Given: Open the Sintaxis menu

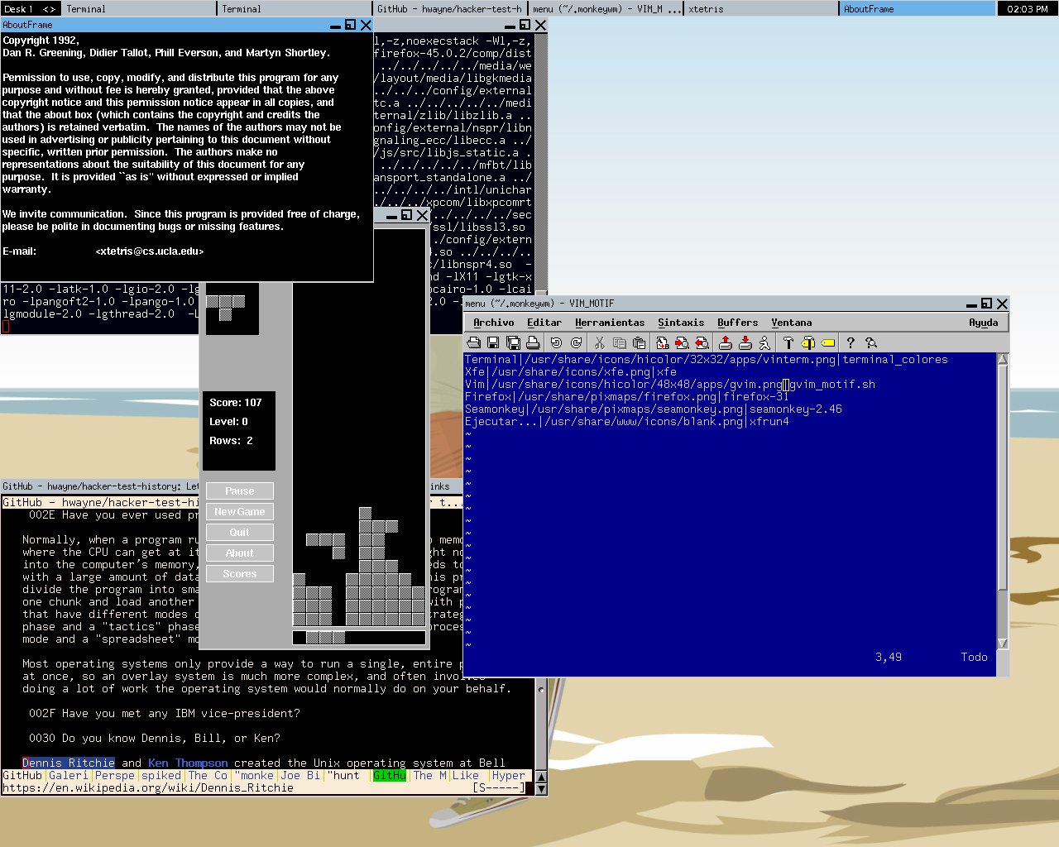Looking at the screenshot, I should (681, 323).
